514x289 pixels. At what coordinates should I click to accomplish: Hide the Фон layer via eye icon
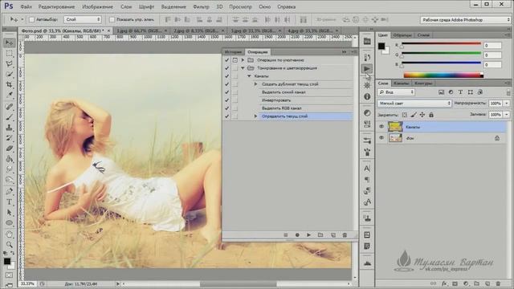pos(381,138)
